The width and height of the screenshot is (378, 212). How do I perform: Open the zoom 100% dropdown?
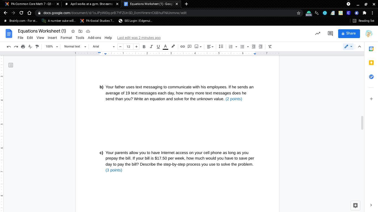pos(52,47)
